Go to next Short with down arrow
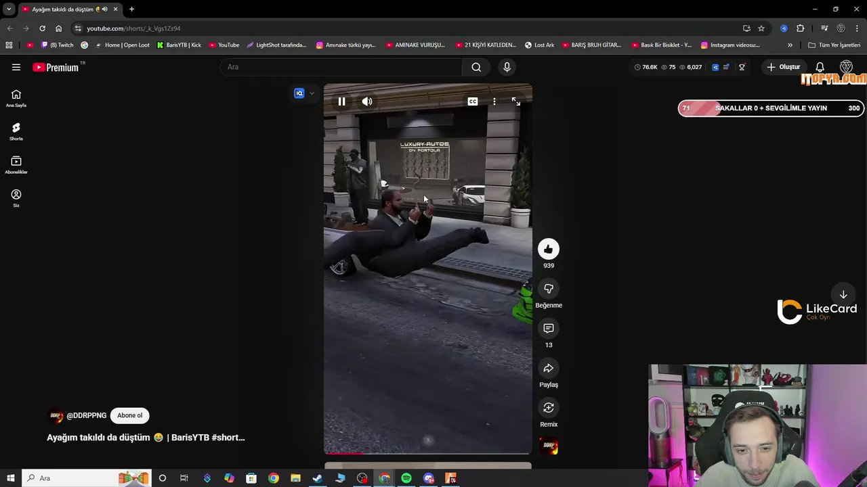867x487 pixels. 843,295
